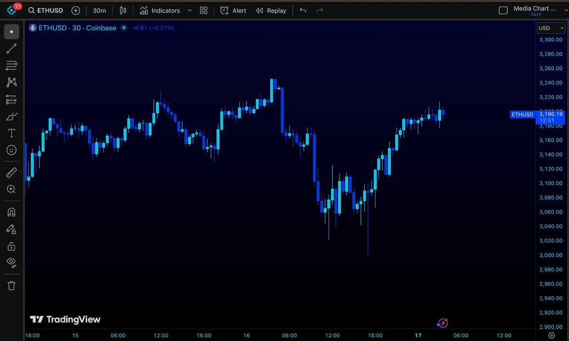
Task: Toggle the Magnet snapping mode
Action: click(11, 212)
